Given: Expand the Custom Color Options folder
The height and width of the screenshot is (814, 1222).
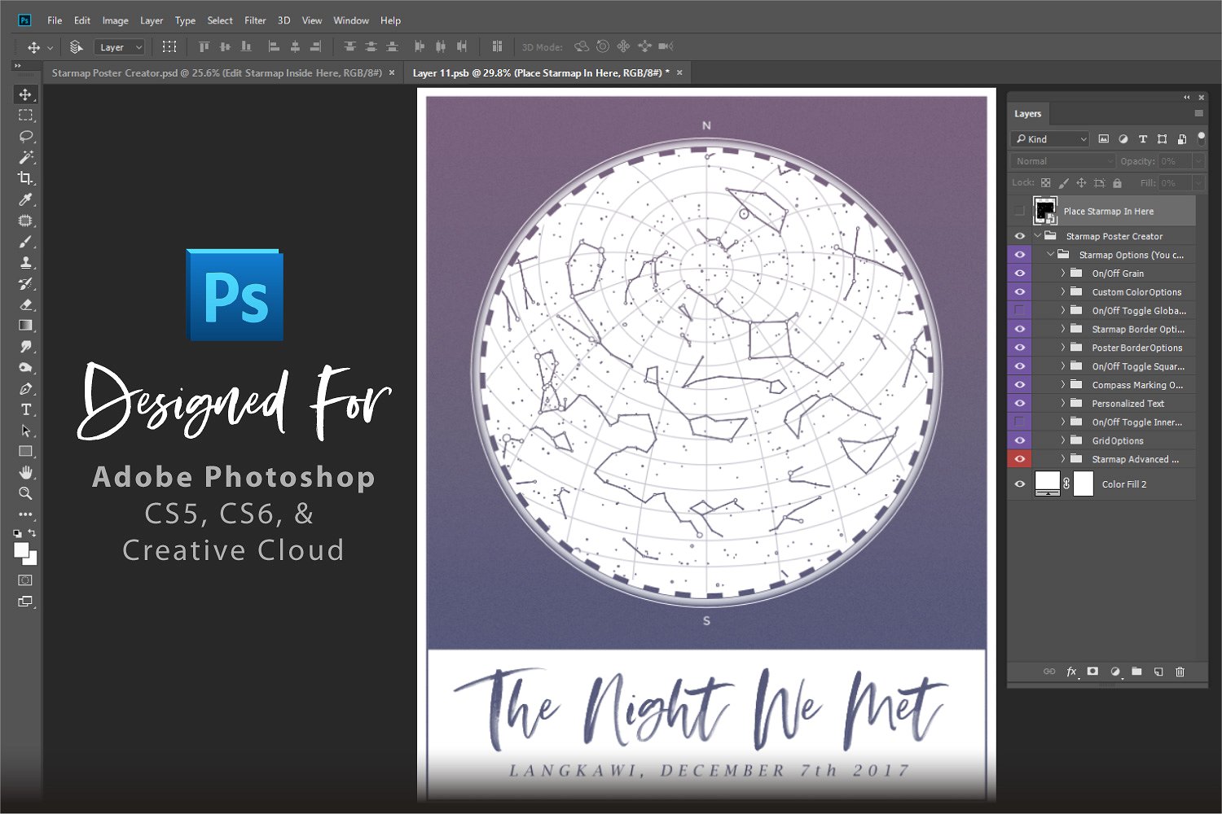Looking at the screenshot, I should click(x=1063, y=291).
